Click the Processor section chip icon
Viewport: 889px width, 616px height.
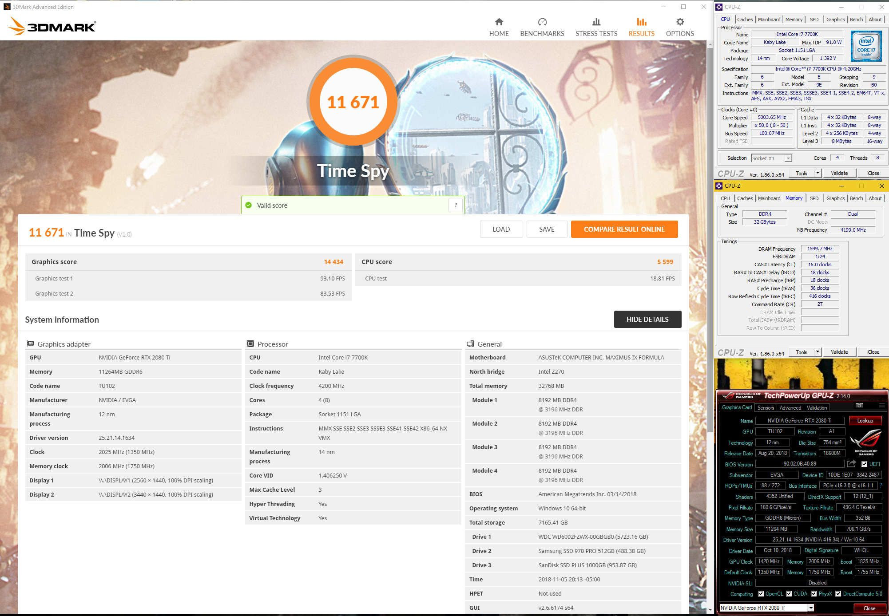[x=250, y=344]
